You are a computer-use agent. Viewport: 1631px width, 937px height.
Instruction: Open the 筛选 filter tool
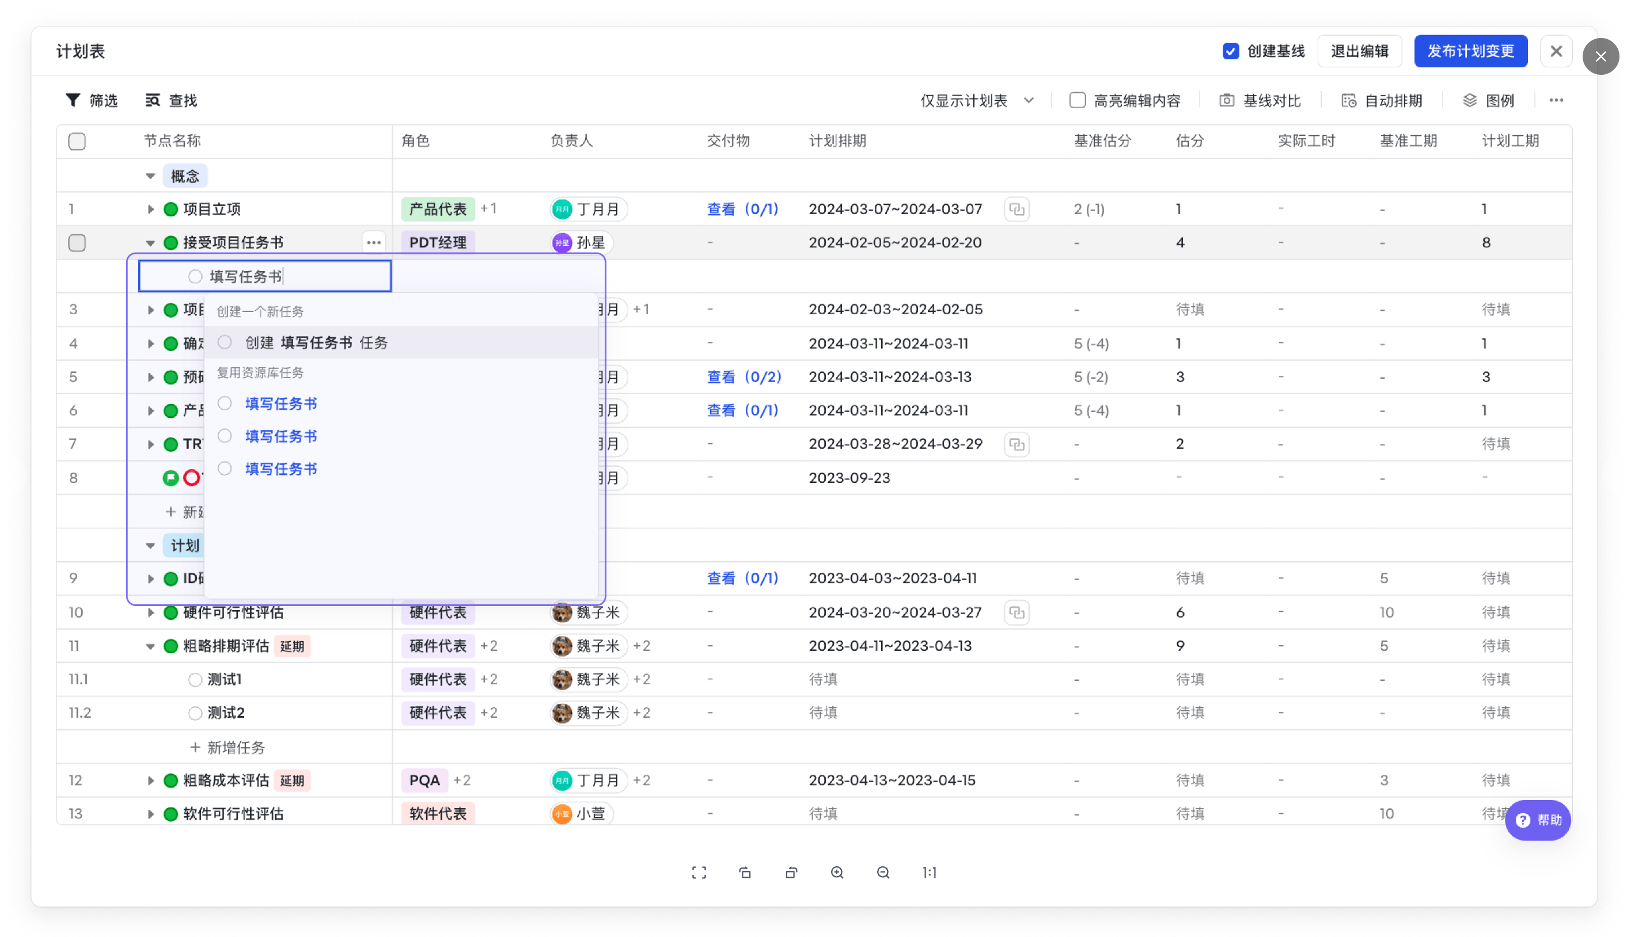92,100
